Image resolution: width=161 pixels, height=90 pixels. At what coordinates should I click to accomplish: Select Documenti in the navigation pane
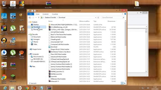[x=37, y=37]
